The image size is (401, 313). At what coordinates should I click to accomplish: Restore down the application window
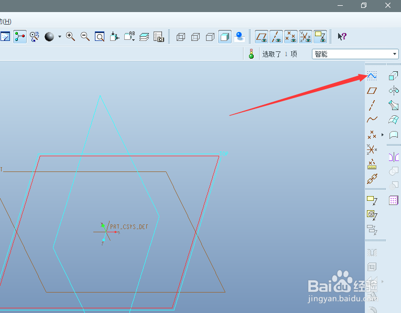click(364, 5)
